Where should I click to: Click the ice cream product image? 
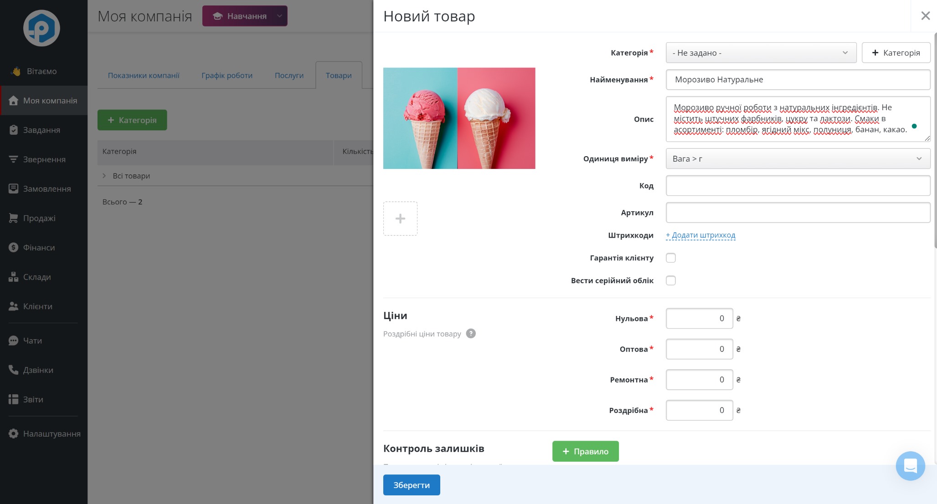coord(459,118)
